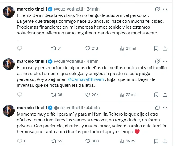The image size is (175, 146).
Task: Reply to the 41min tweet about acoso
Action: click(20, 95)
